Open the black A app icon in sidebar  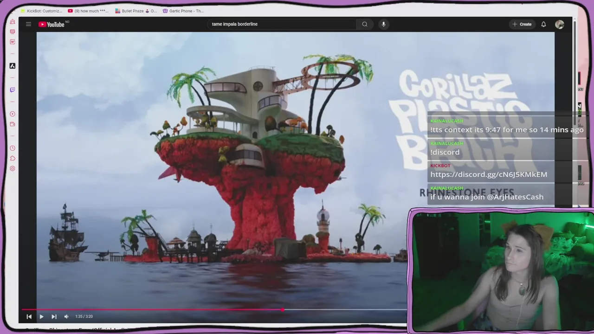tap(13, 66)
